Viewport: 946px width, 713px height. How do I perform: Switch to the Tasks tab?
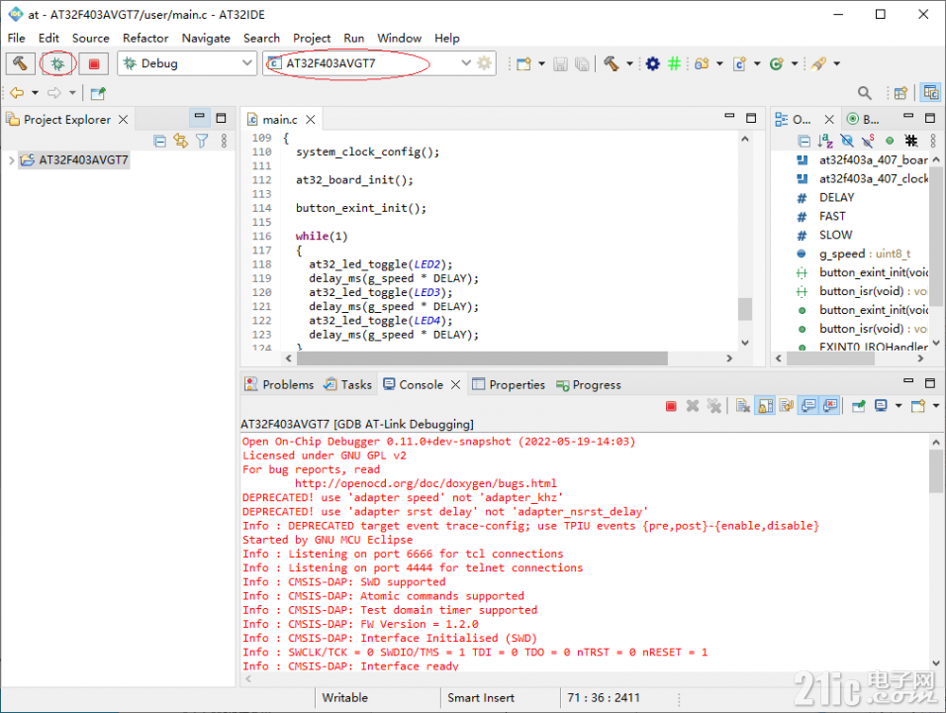point(348,385)
